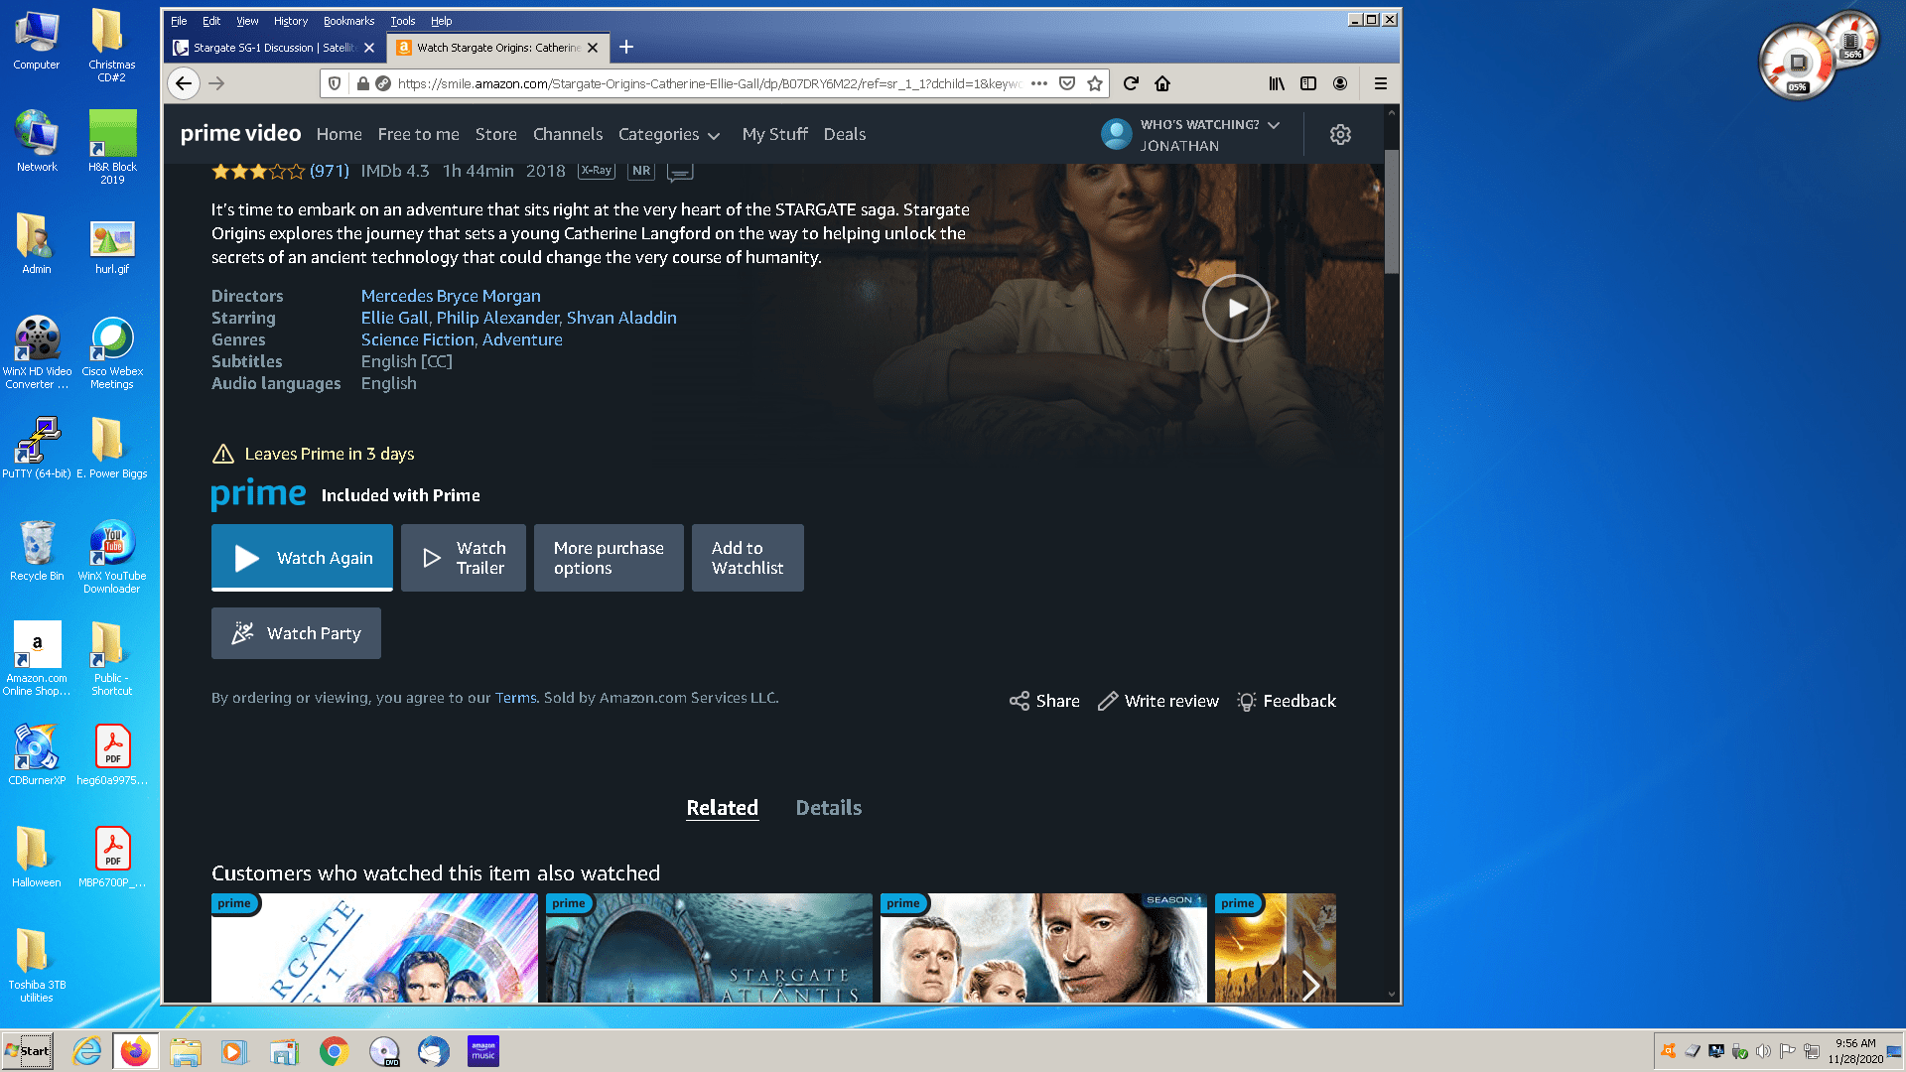Open More purchase options
Image resolution: width=1906 pixels, height=1072 pixels.
tap(609, 558)
